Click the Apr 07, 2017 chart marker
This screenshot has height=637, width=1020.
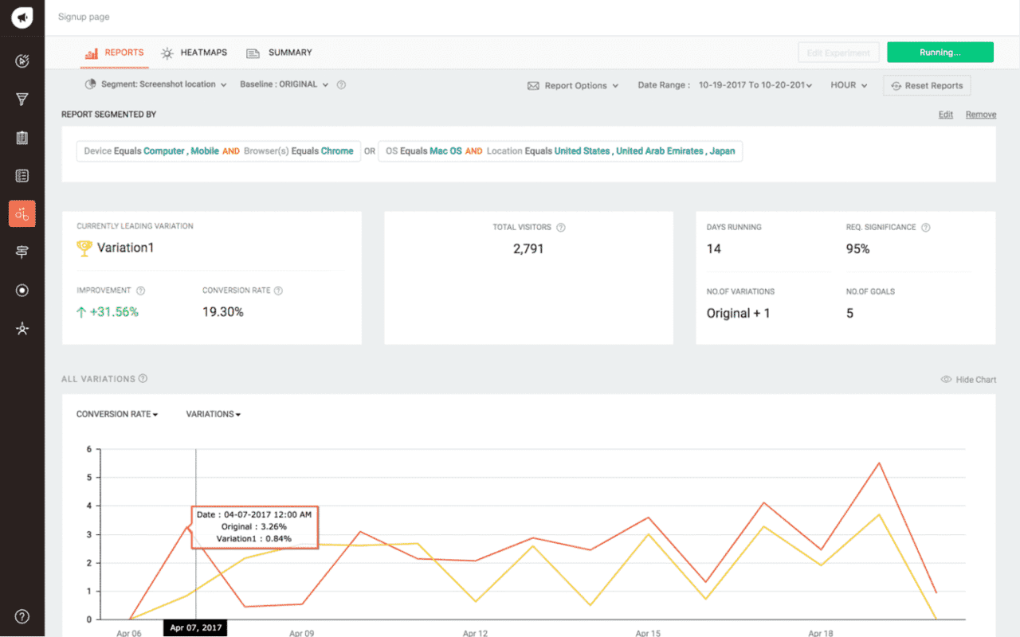[195, 628]
